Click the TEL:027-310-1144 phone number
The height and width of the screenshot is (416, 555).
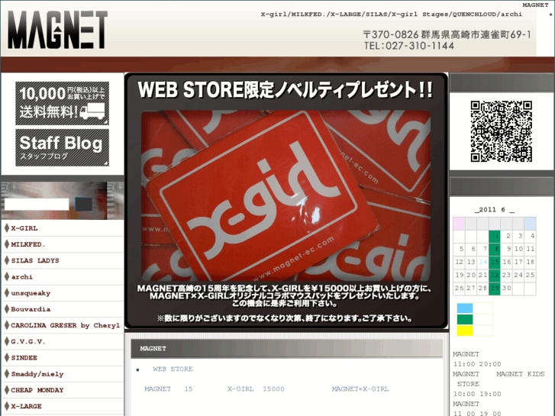pyautogui.click(x=409, y=46)
